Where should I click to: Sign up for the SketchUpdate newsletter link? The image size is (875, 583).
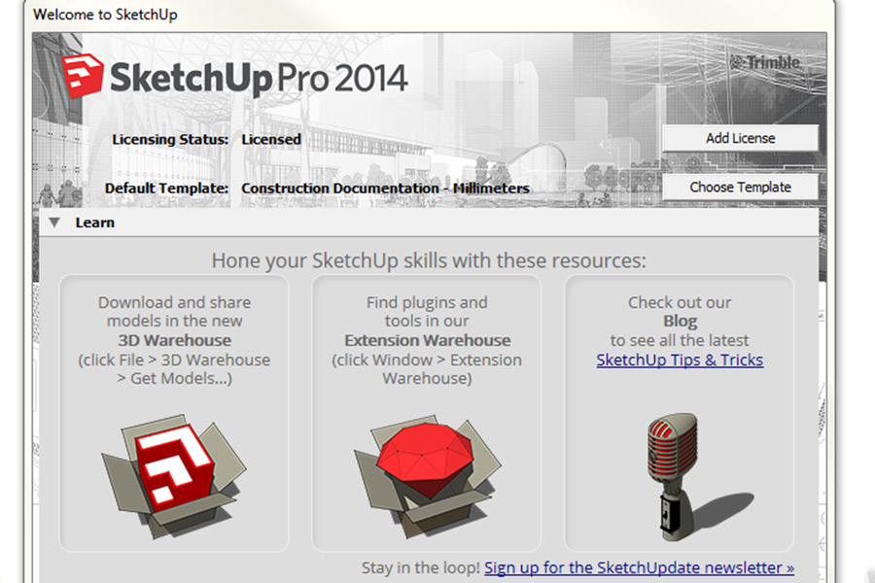[639, 567]
